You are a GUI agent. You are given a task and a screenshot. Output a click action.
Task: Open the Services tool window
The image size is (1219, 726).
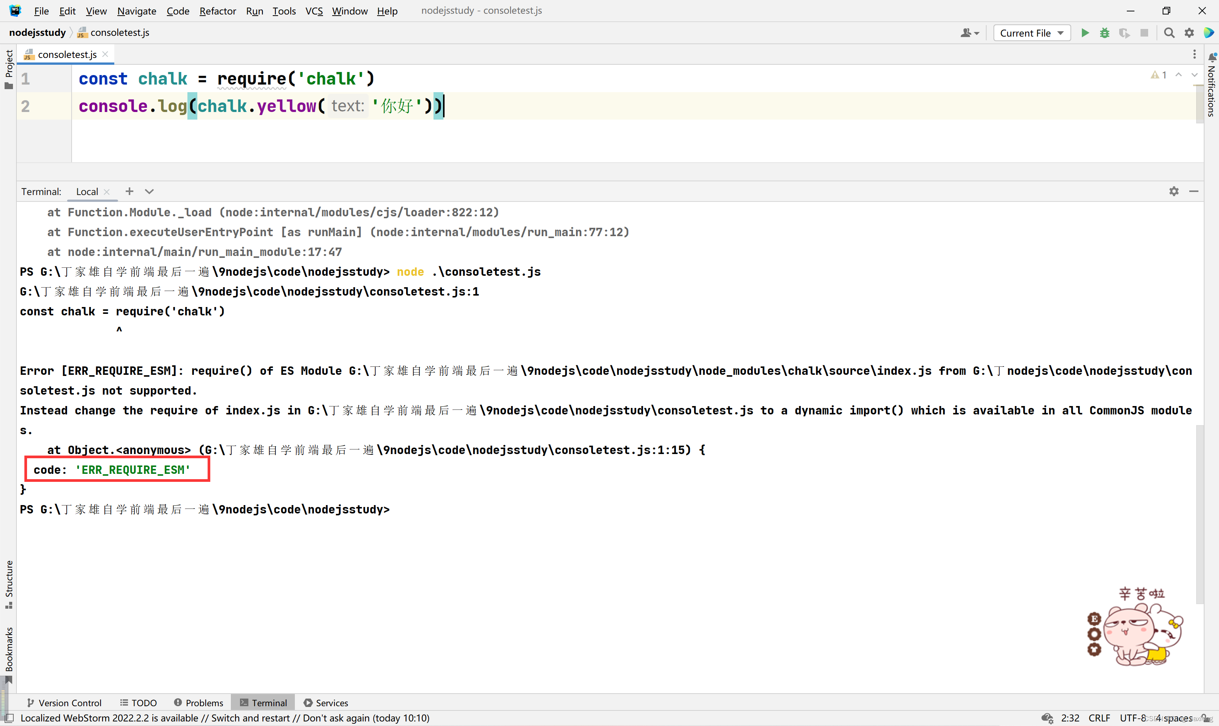[x=326, y=702]
